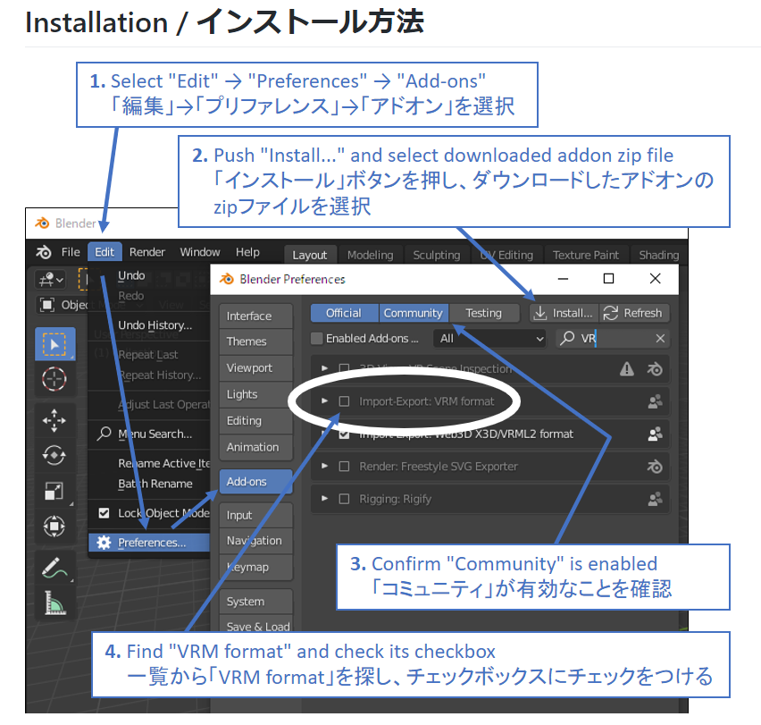Switch to the Shading workspace tab
Viewport: 761px width, 725px height.
point(658,255)
